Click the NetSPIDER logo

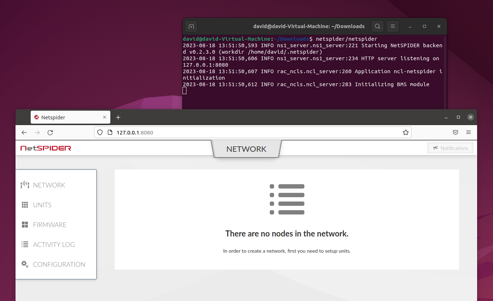(x=46, y=148)
